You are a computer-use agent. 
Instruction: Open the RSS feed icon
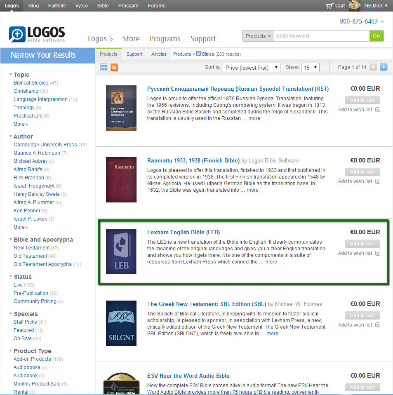coord(114,68)
